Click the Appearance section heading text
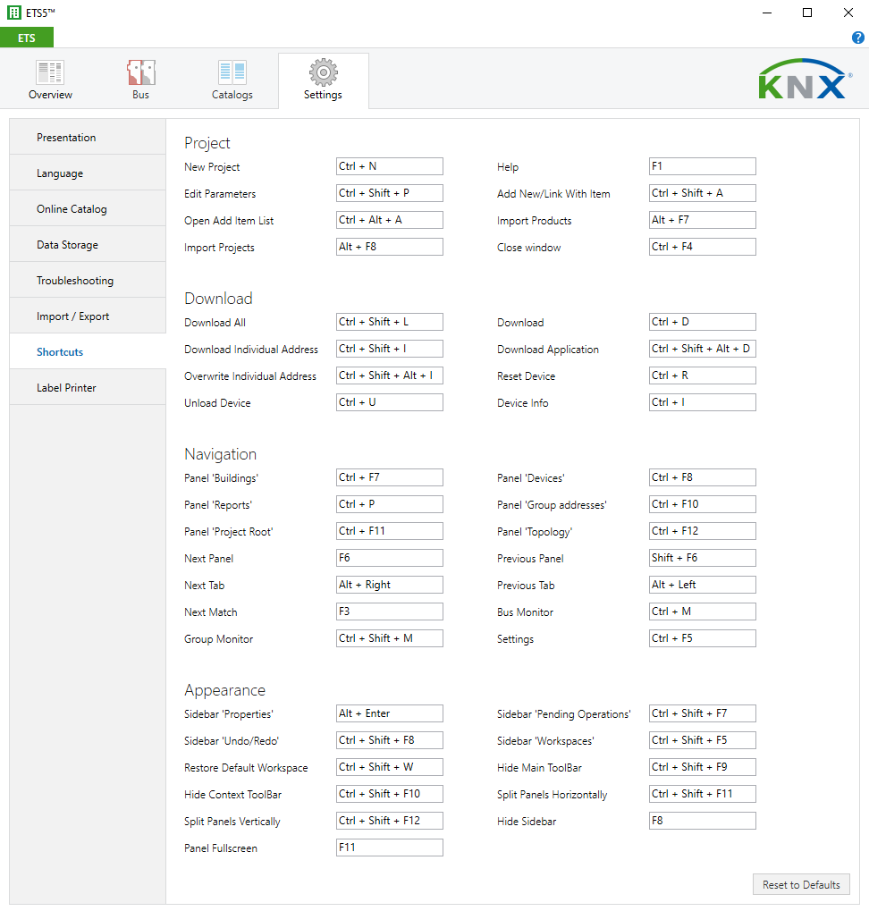This screenshot has height=911, width=869. point(224,690)
